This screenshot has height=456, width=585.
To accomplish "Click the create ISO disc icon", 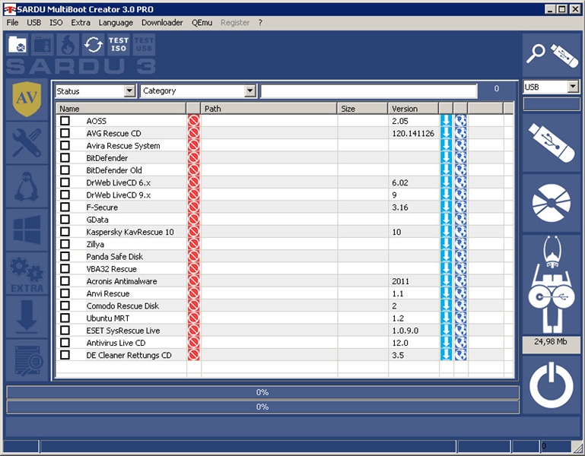I will 552,203.
